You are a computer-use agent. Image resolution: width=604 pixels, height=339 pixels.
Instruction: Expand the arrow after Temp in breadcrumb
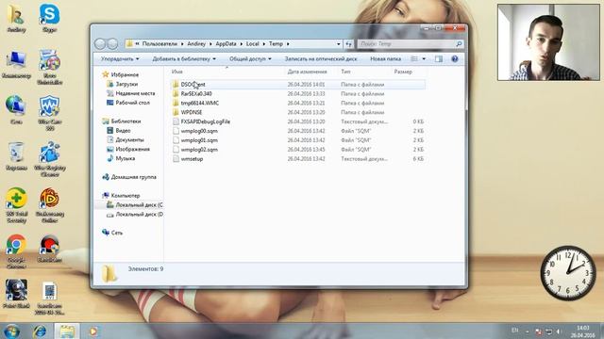pyautogui.click(x=288, y=44)
